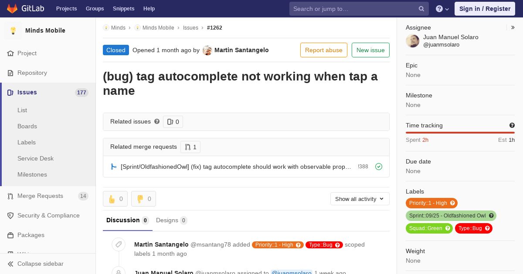Screen dimensions: 523x274
Task: Open Service Desk under Issues
Action: (x=35, y=158)
